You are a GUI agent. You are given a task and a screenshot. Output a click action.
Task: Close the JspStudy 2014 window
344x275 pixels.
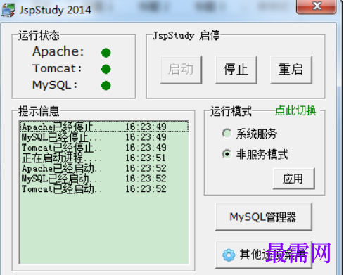click(317, 6)
